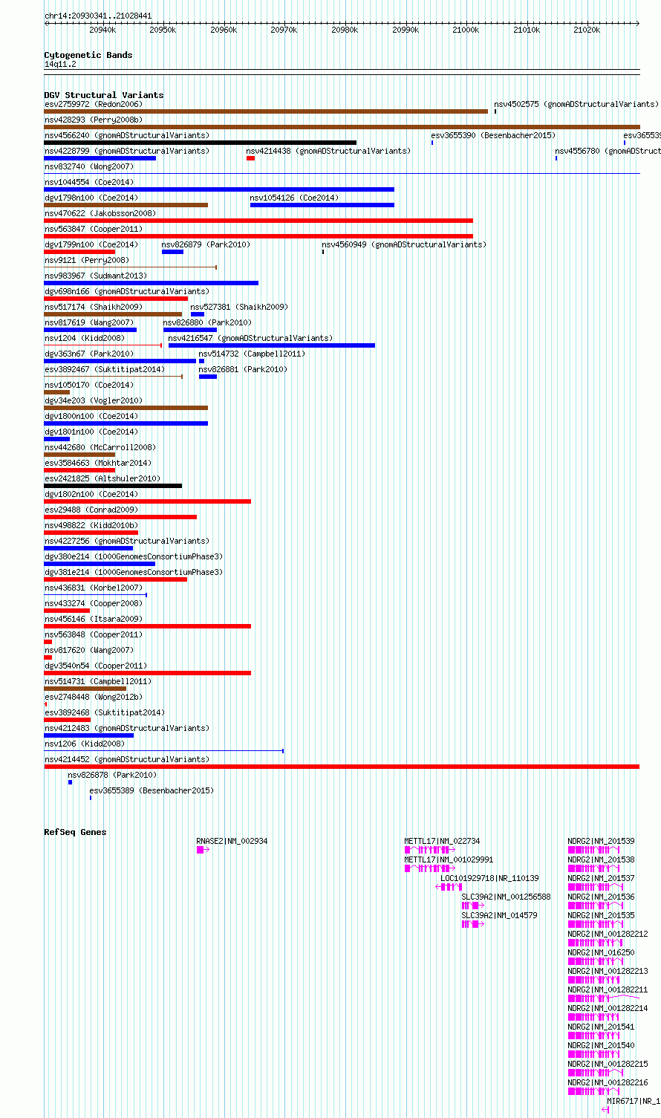661x1118 pixels.
Task: Select the blue nsv1044554 (Coe2014) bar
Action: pos(219,189)
